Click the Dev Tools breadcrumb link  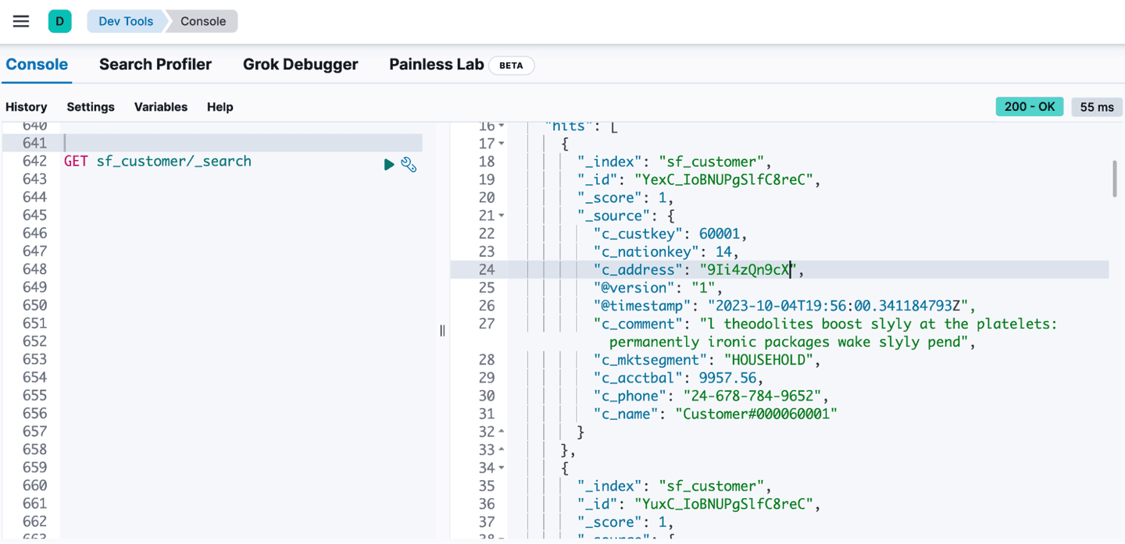point(126,21)
